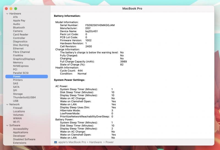Open the Audio hardware section
This screenshot has width=220, height=150.
click(x=16, y=24)
